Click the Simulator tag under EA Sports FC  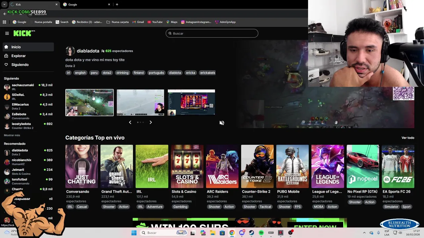point(391,207)
